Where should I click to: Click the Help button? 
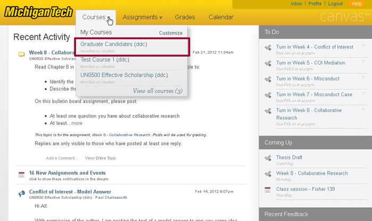tap(357, 4)
